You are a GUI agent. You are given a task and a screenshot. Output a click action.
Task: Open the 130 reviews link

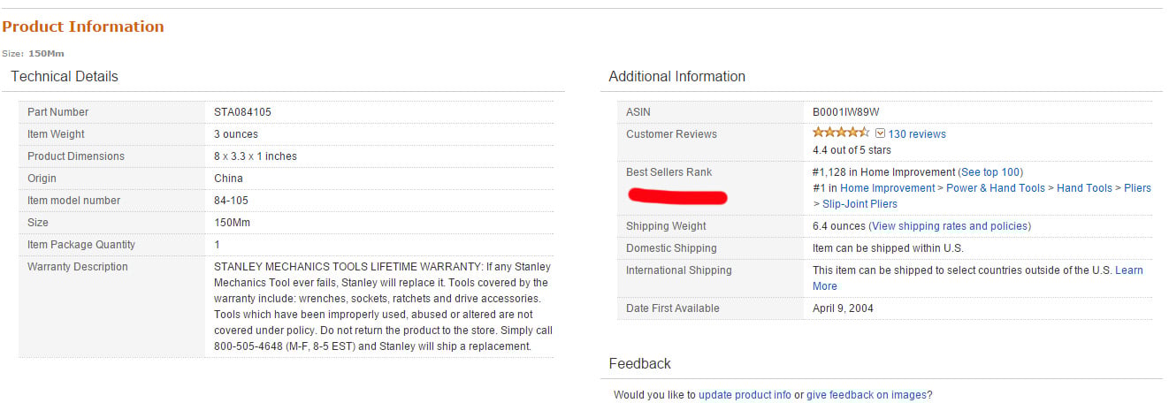pyautogui.click(x=917, y=134)
